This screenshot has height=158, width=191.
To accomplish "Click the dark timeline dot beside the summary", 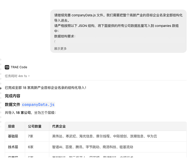I will 1,88.
